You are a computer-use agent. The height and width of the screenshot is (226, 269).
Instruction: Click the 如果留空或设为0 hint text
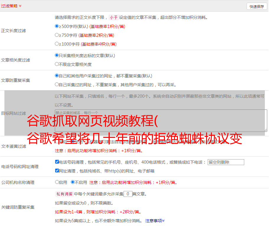(x=84, y=203)
